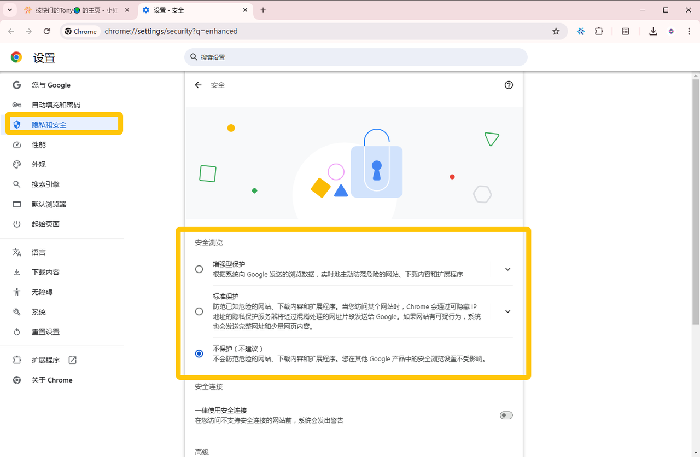The height and width of the screenshot is (457, 700).
Task: Expand the 增强型保护 details chevron
Action: pyautogui.click(x=507, y=269)
